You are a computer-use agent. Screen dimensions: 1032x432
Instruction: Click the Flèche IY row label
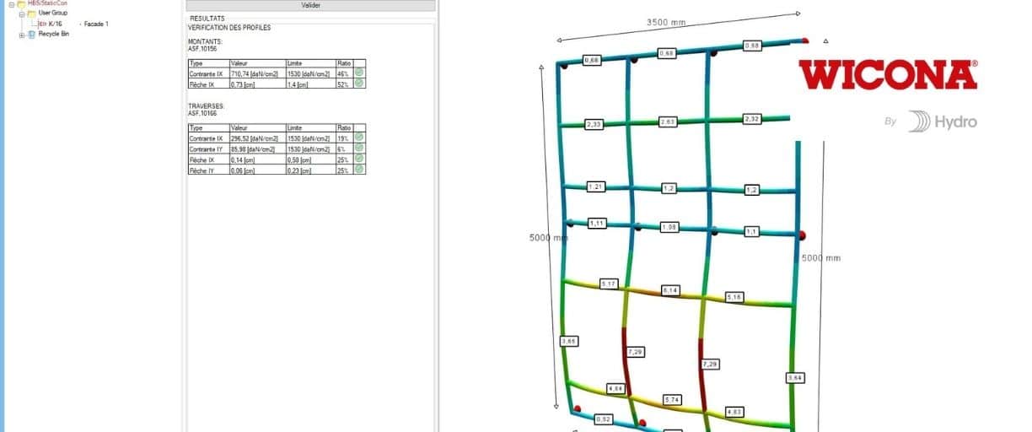pyautogui.click(x=208, y=170)
